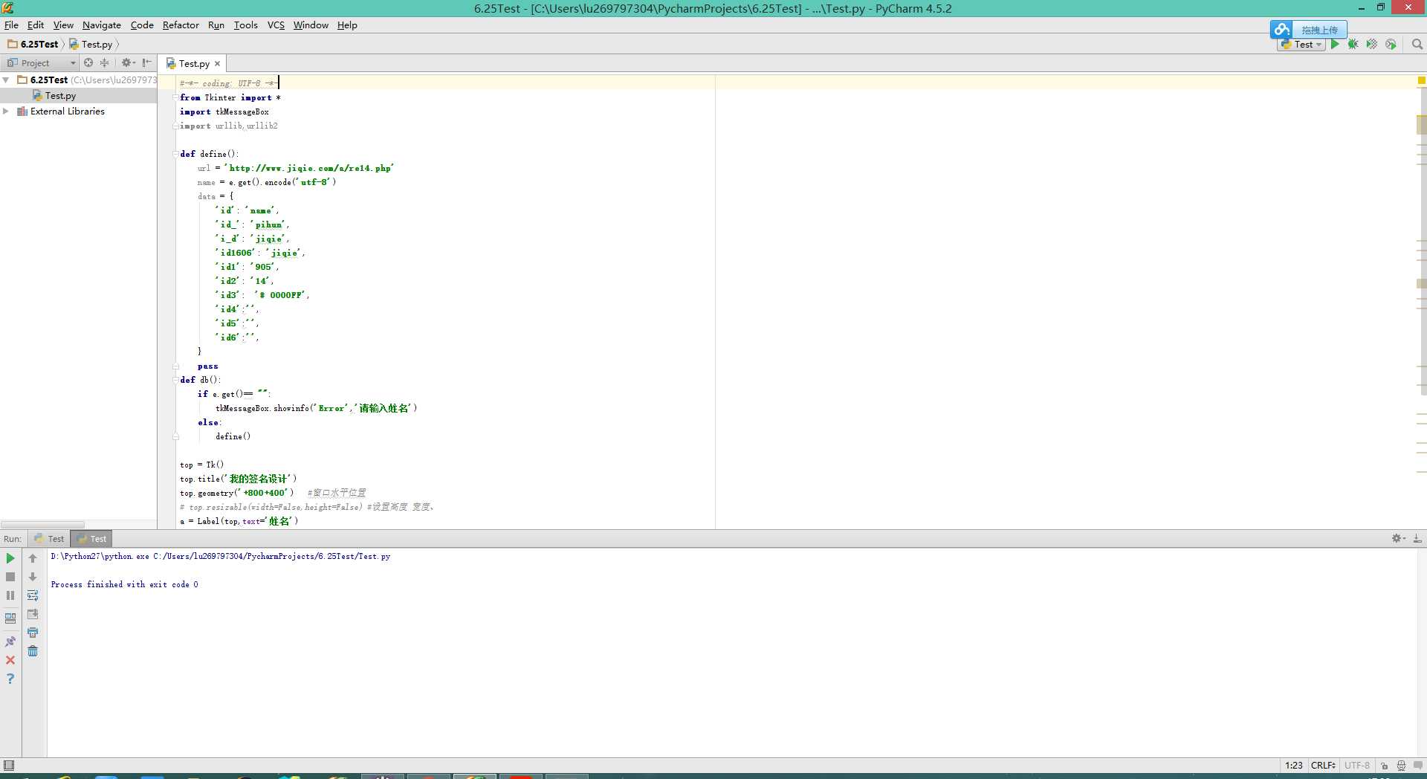The width and height of the screenshot is (1427, 779).
Task: Print the console output
Action: [x=33, y=633]
